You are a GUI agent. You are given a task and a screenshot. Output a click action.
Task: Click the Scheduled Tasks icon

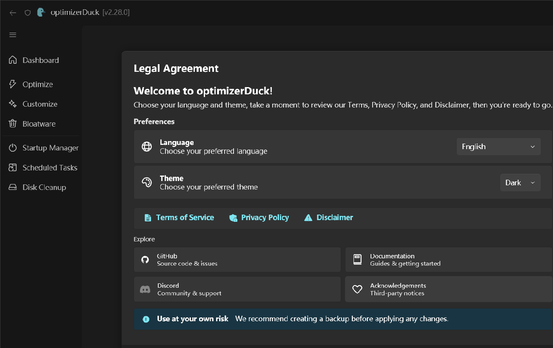[13, 167]
